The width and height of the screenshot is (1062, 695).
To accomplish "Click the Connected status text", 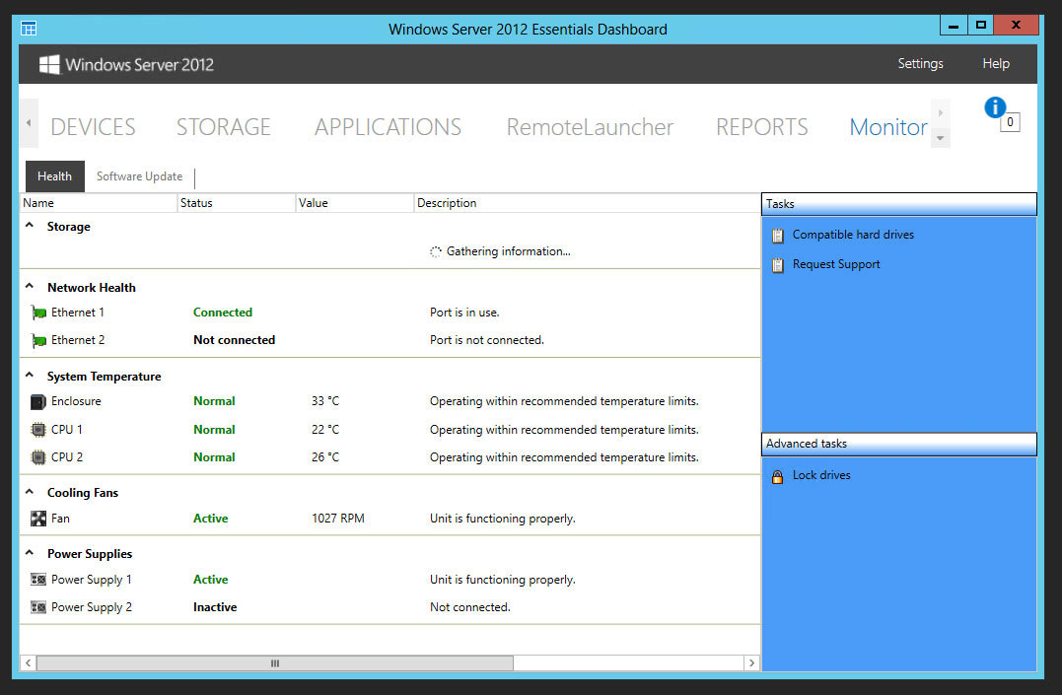I will (223, 313).
